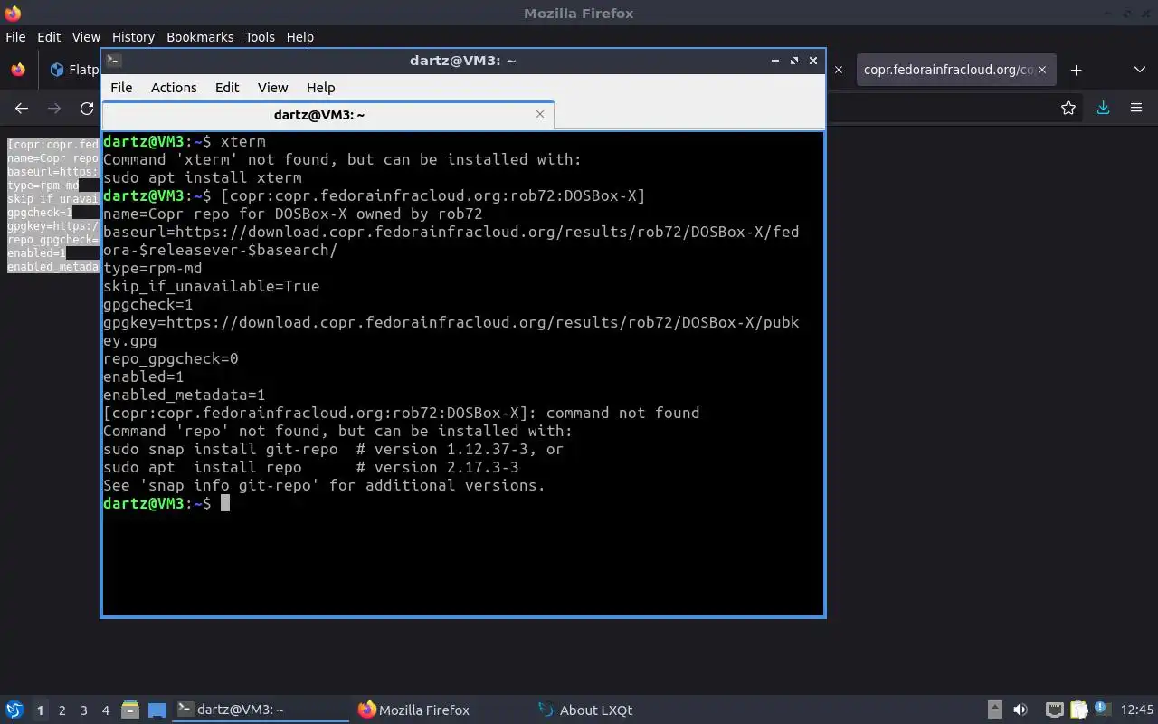Show the calendar from the 12:45 clock
The width and height of the screenshot is (1158, 724).
coord(1136,710)
